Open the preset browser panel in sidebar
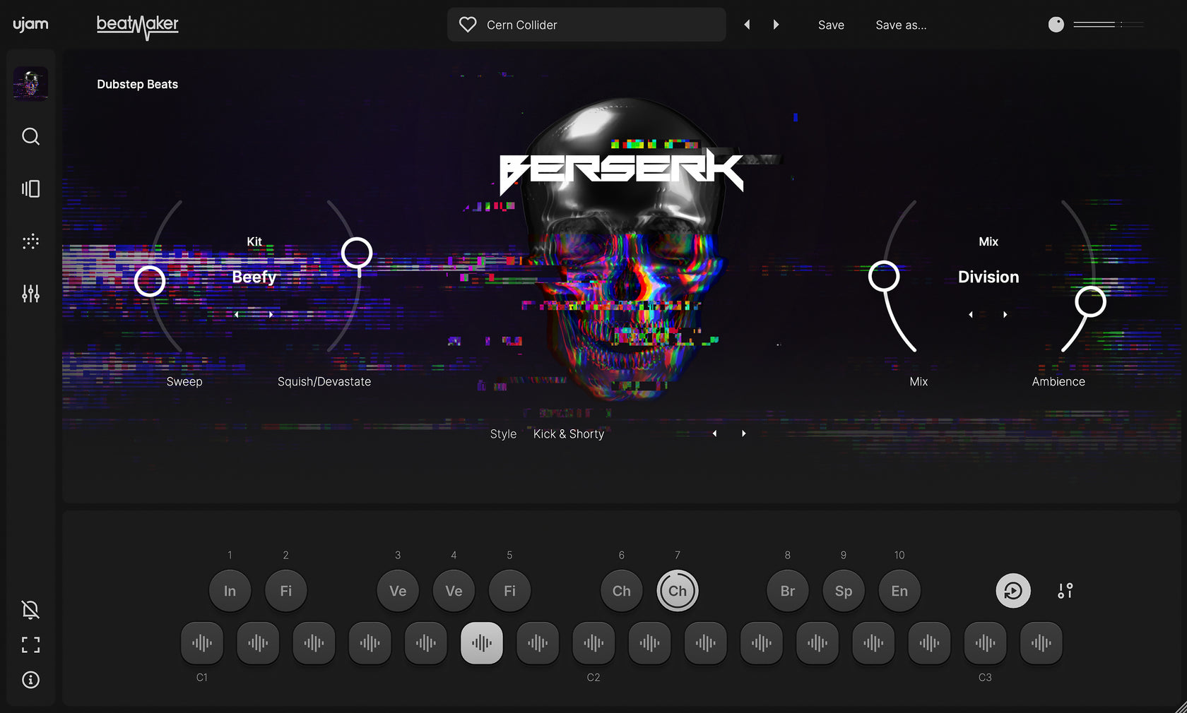 click(x=30, y=188)
